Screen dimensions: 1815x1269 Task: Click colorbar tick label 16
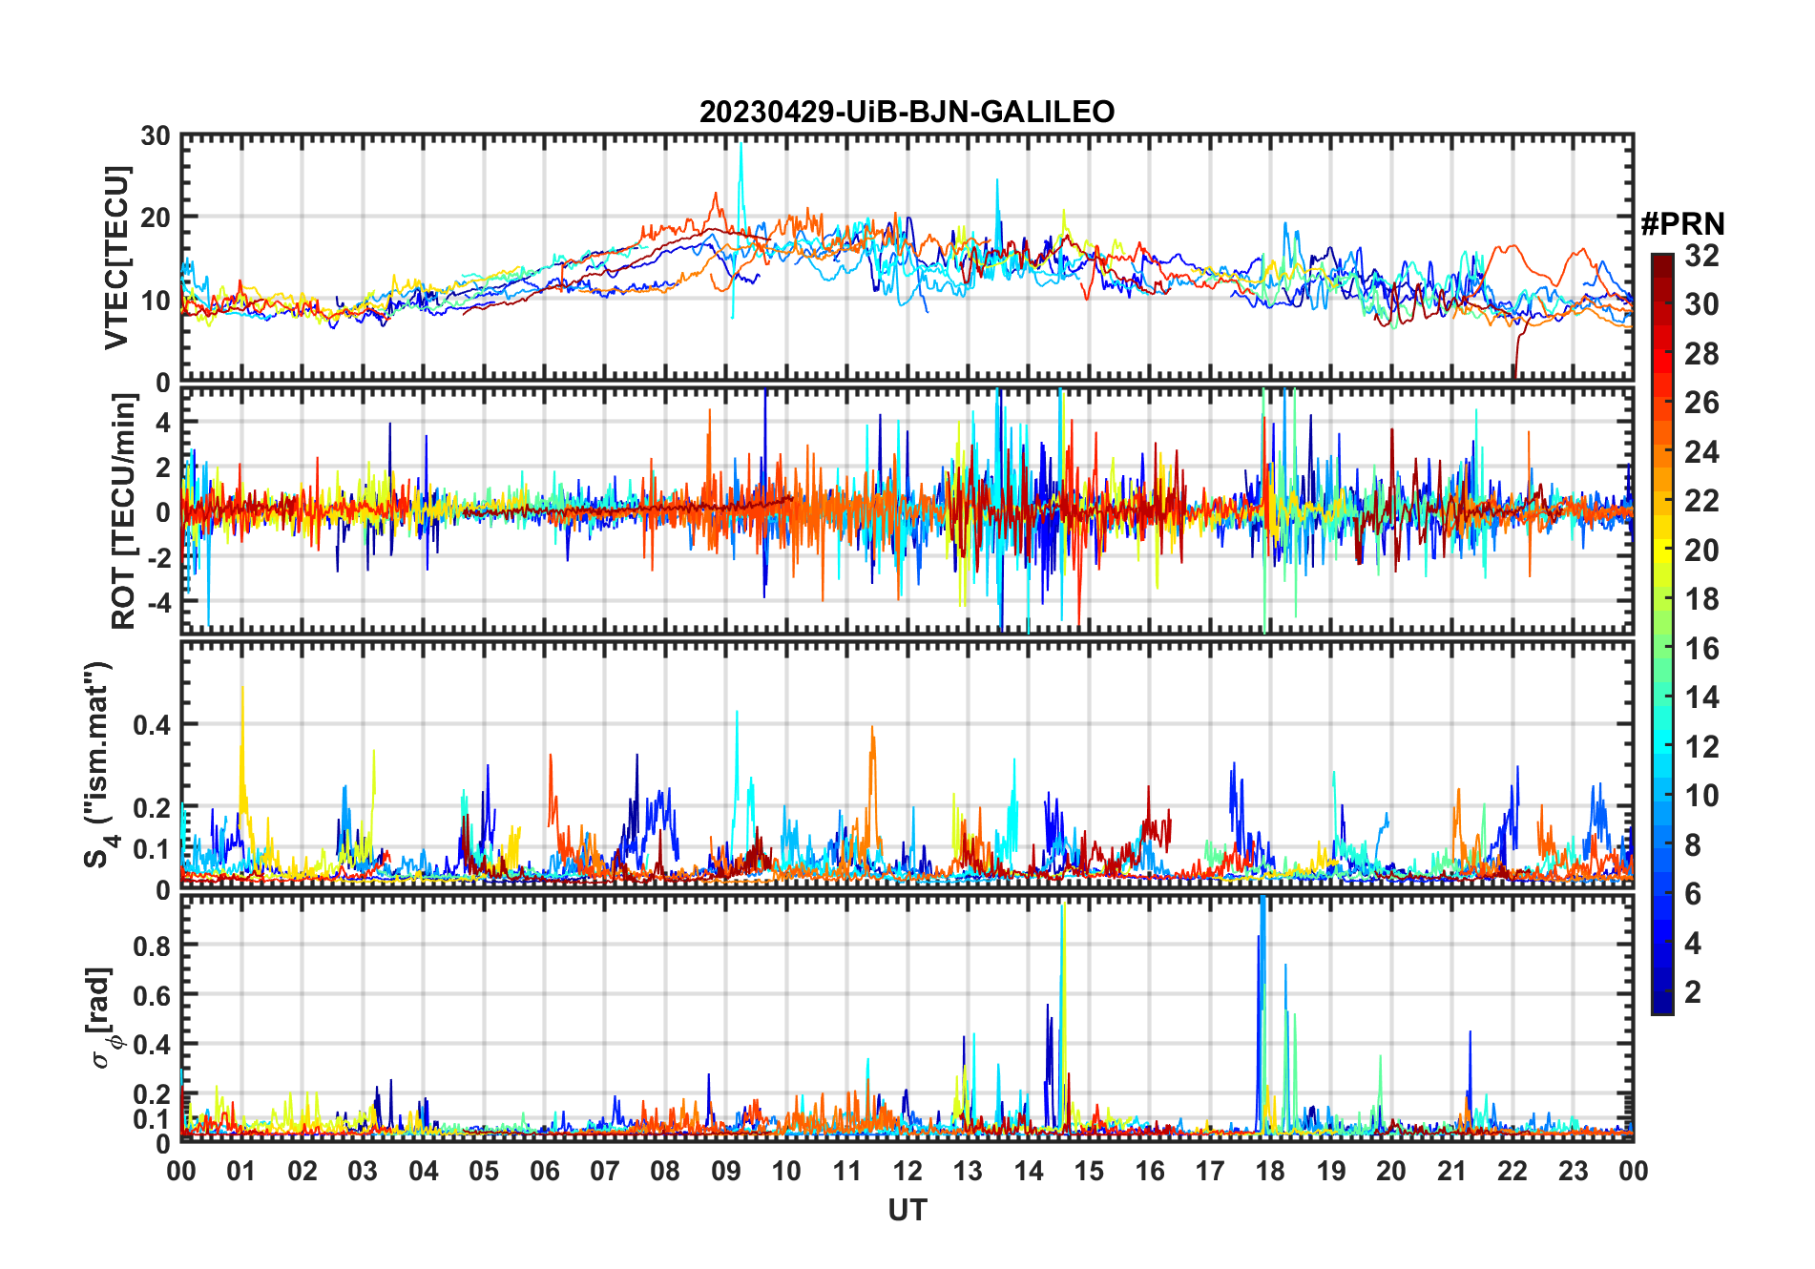pos(1701,649)
